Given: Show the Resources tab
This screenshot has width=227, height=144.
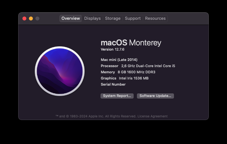Looking at the screenshot, I should (155, 18).
